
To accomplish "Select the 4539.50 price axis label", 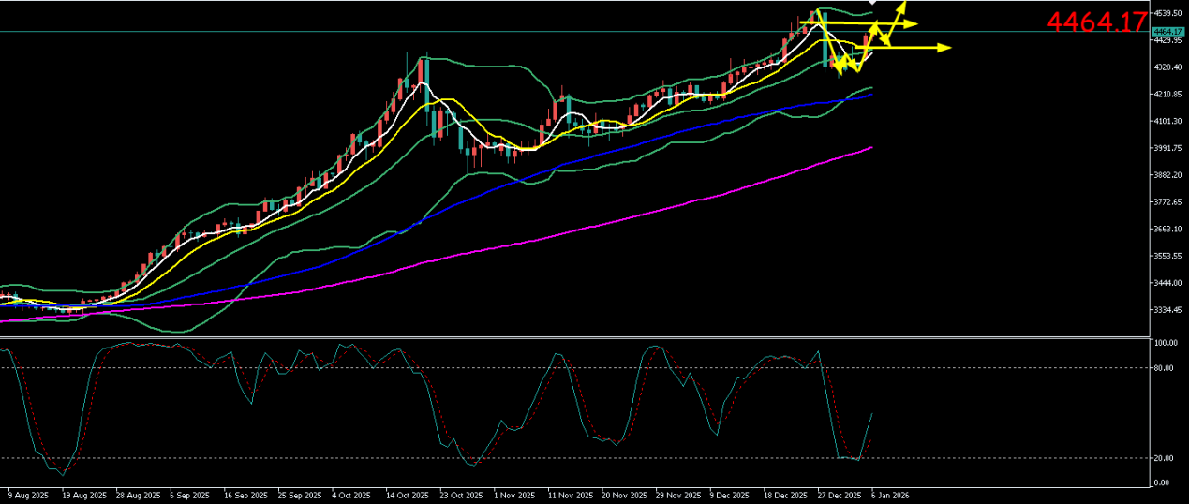I will point(1168,13).
